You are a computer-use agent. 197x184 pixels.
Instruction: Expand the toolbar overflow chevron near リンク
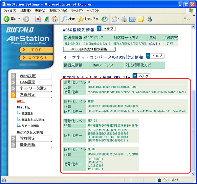coord(194,16)
